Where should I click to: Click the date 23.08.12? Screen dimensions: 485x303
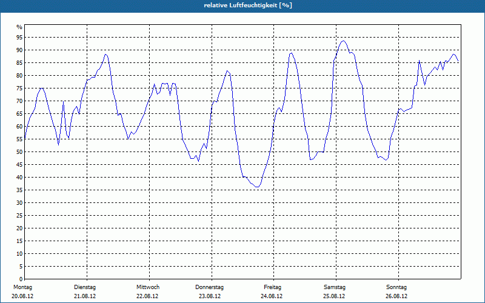(x=209, y=296)
